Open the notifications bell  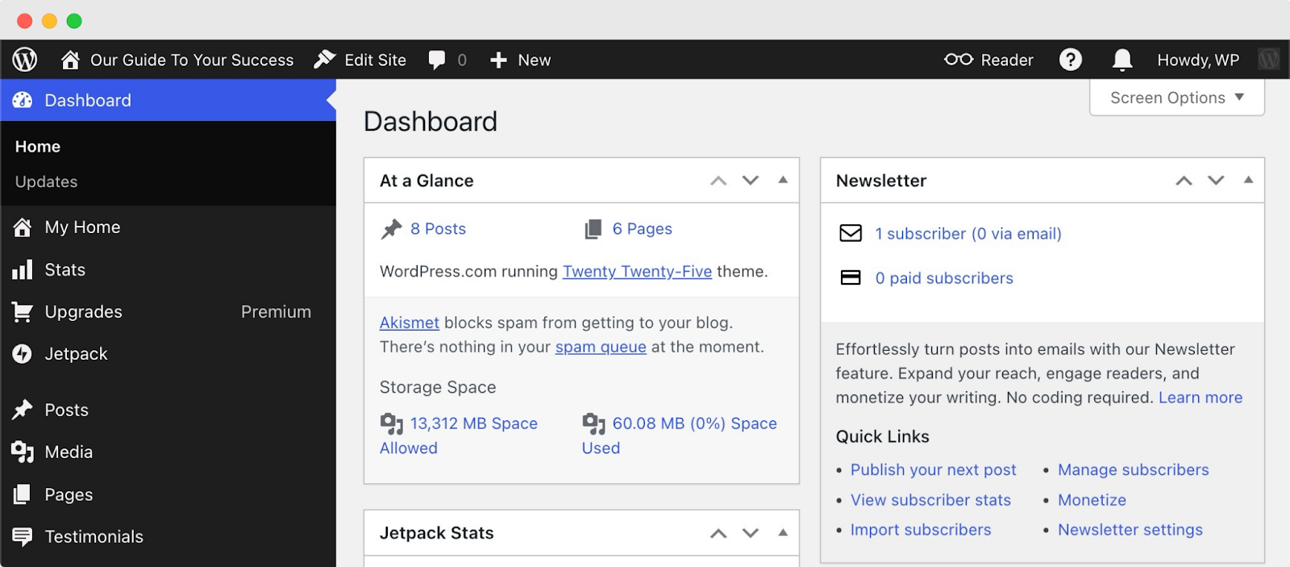(x=1122, y=60)
